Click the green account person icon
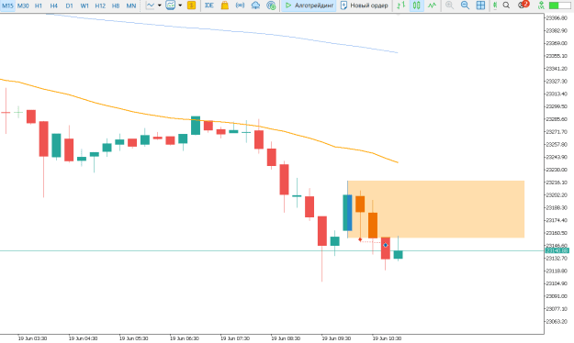This screenshot has height=343, width=574. pyautogui.click(x=541, y=6)
